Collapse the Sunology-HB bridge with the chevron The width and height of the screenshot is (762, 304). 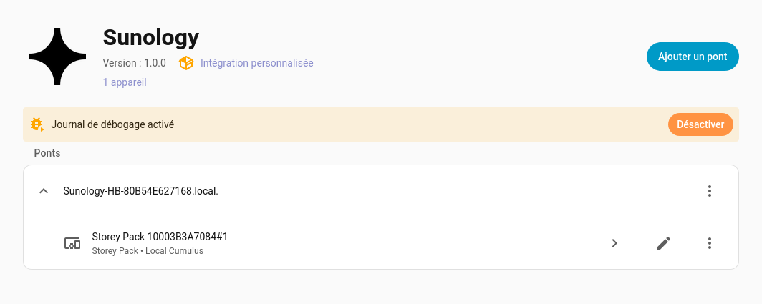coord(44,191)
